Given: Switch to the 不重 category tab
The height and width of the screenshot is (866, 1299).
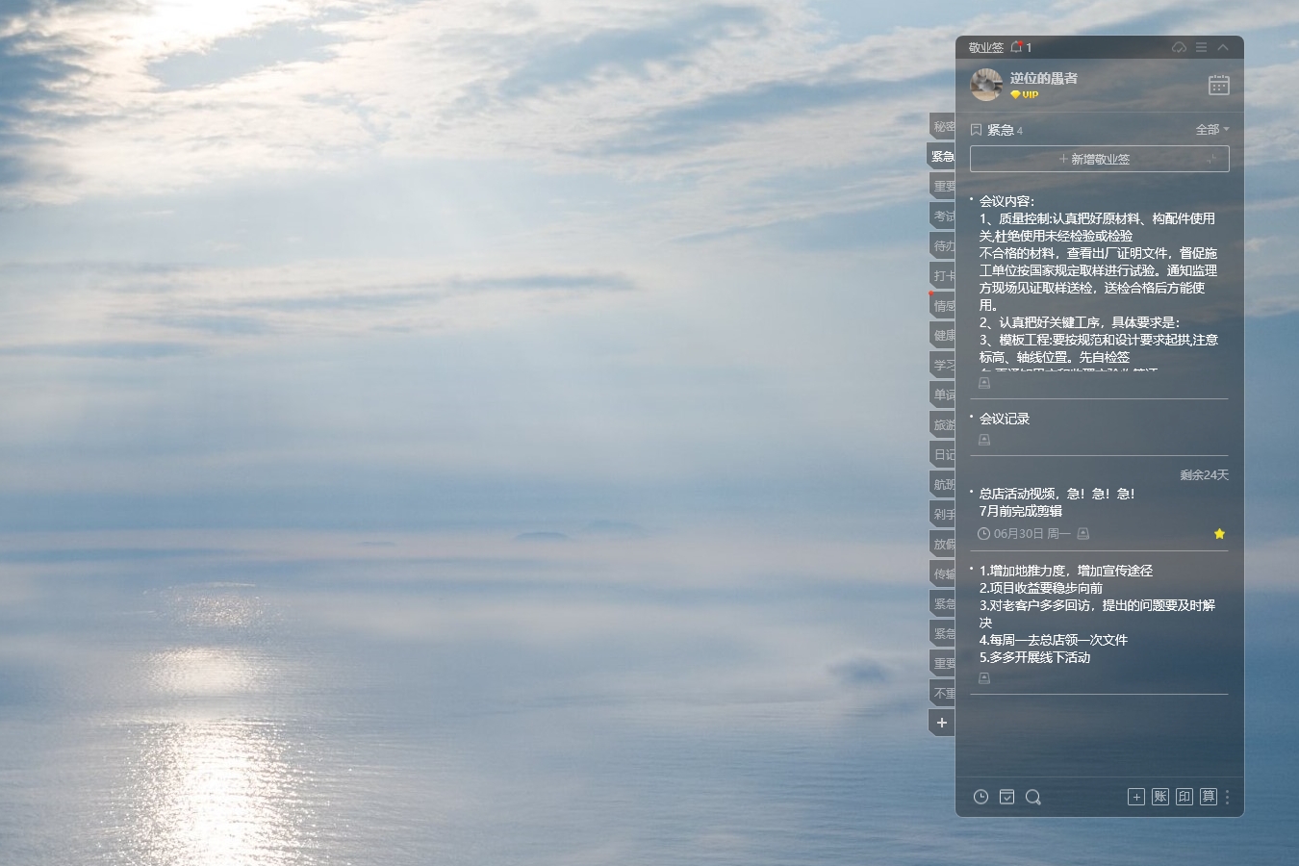Looking at the screenshot, I should click(943, 693).
